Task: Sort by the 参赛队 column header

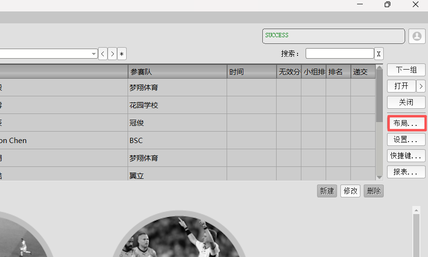Action: (x=177, y=72)
